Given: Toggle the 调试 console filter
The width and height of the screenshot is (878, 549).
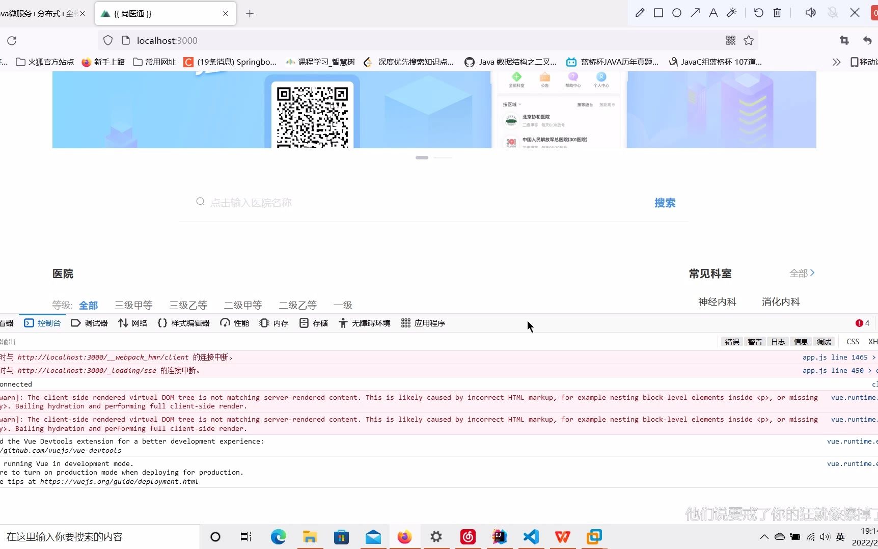Looking at the screenshot, I should click(x=824, y=342).
